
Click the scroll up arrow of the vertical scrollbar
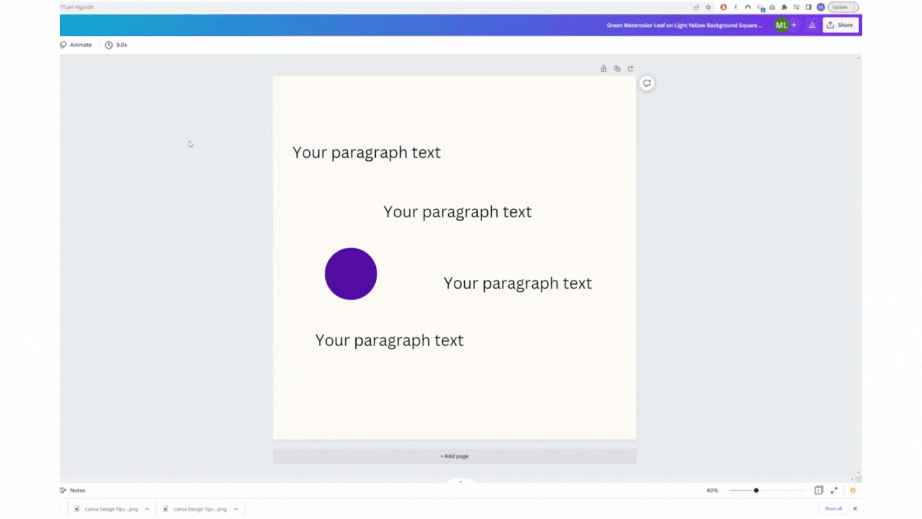859,58
